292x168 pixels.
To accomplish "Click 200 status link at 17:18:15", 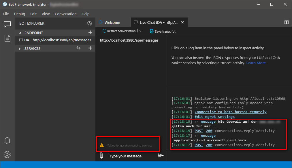I will click(x=209, y=131).
